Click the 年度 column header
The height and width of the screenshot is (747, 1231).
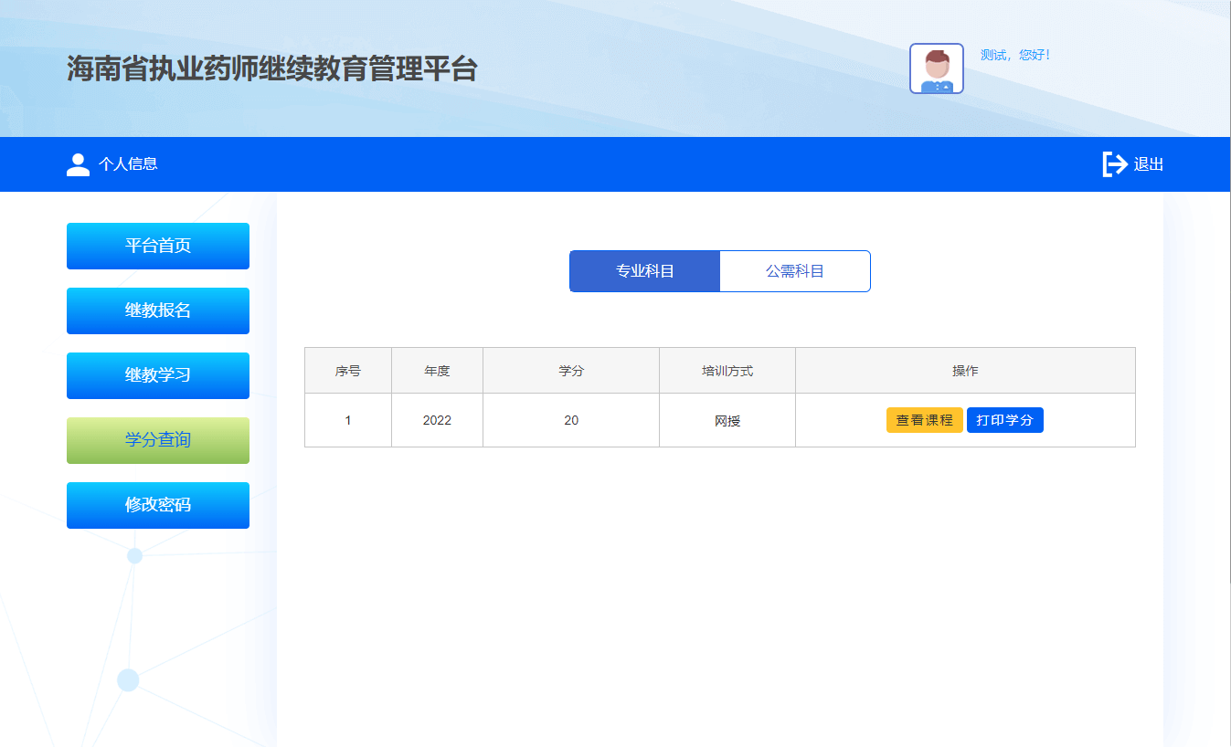pos(437,371)
